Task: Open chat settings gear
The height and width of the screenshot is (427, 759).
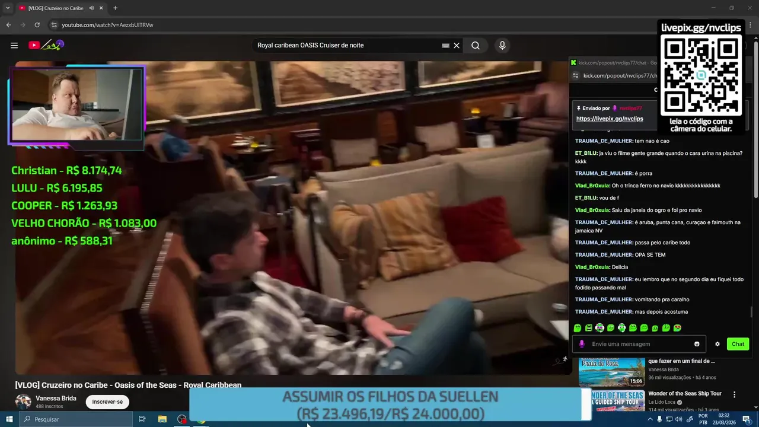Action: click(717, 344)
